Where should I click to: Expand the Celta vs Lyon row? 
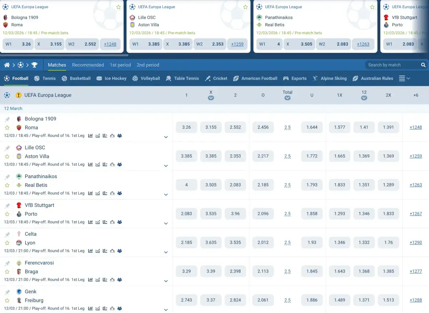[x=166, y=252]
